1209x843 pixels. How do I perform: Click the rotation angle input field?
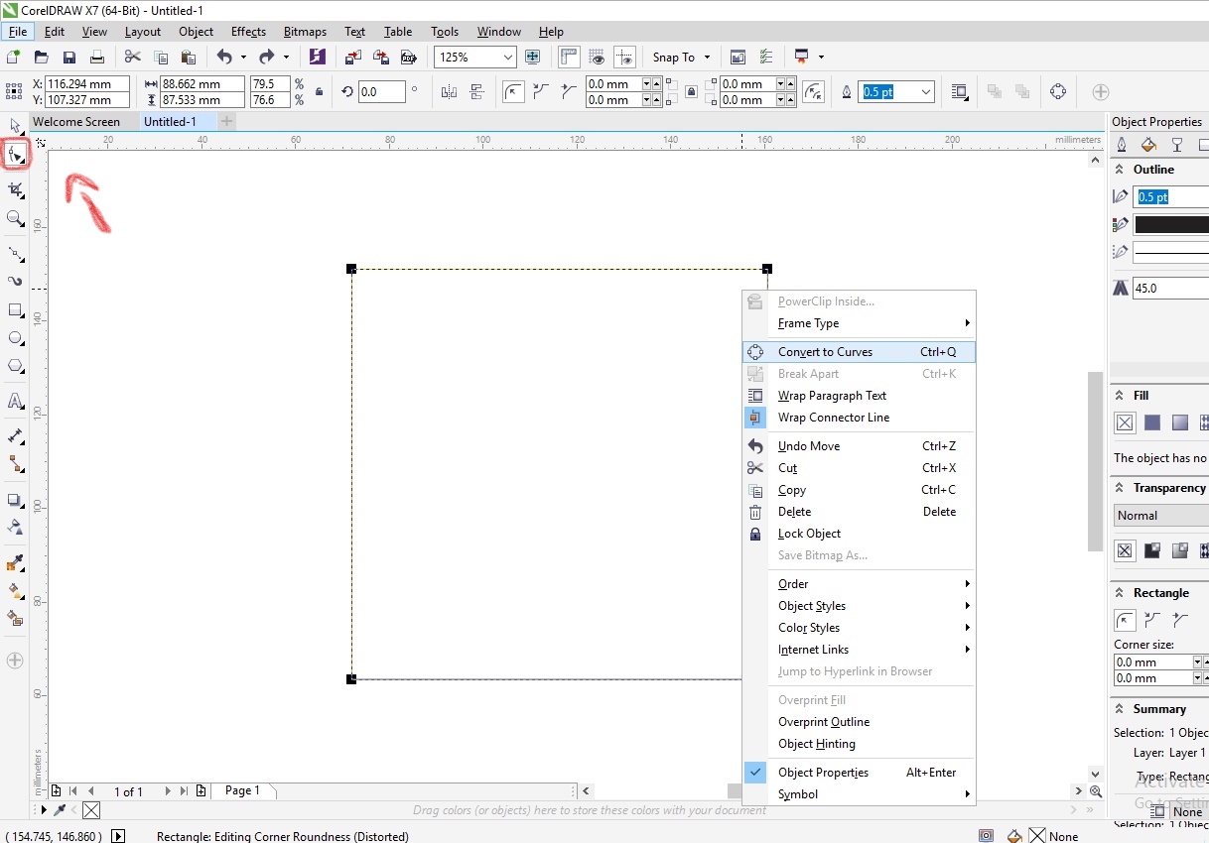(381, 92)
